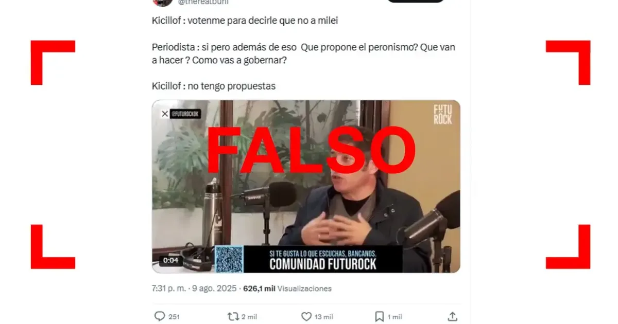The width and height of the screenshot is (618, 324).
Task: Close the @FUTUROCKOK overlay X
Action: (164, 114)
